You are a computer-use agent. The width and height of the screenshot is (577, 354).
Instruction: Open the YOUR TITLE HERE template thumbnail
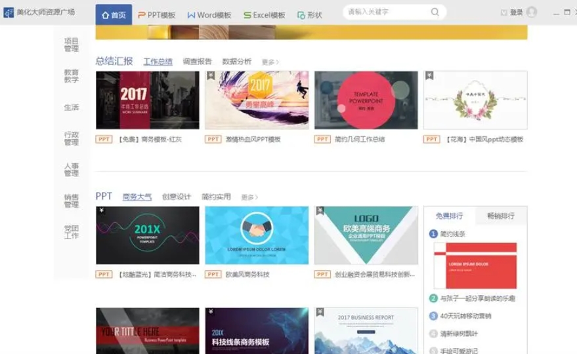coord(148,331)
